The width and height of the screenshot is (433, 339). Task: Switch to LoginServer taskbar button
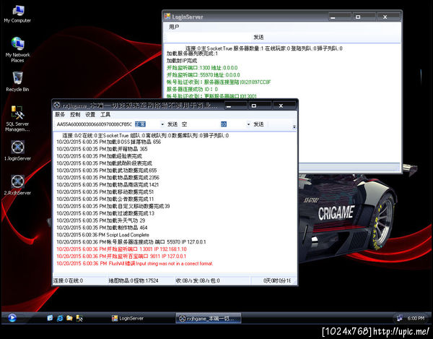tap(128, 318)
